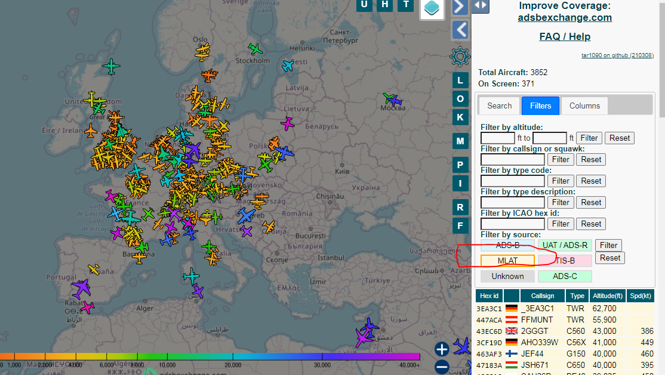Select the aircraft near Oslo
The height and width of the screenshot is (375, 665).
[x=203, y=52]
